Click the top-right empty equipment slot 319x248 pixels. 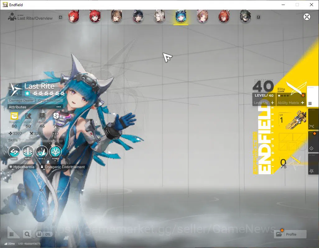[x=300, y=137]
